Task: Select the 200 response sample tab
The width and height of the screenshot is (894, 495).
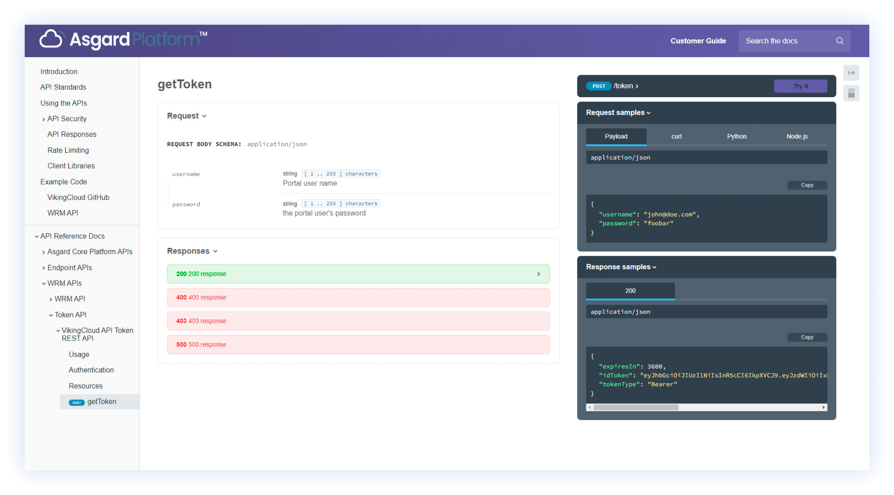Action: point(630,291)
